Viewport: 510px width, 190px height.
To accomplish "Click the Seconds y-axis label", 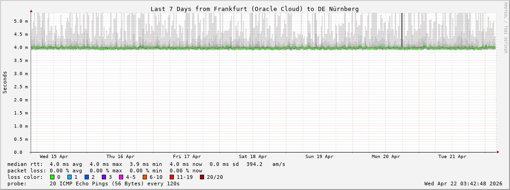I will (5, 82).
